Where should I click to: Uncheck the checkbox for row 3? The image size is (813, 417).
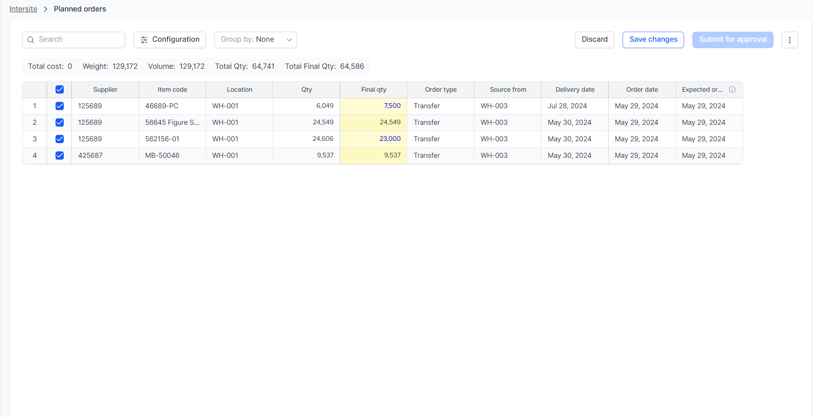coord(60,139)
